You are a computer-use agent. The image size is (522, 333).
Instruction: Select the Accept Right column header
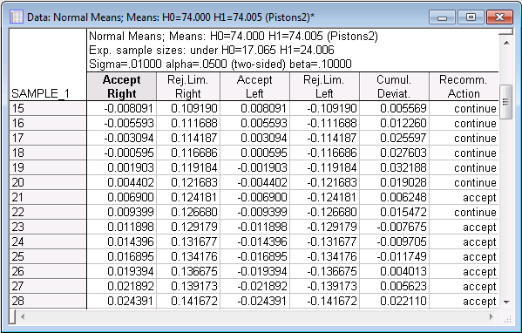coord(121,86)
